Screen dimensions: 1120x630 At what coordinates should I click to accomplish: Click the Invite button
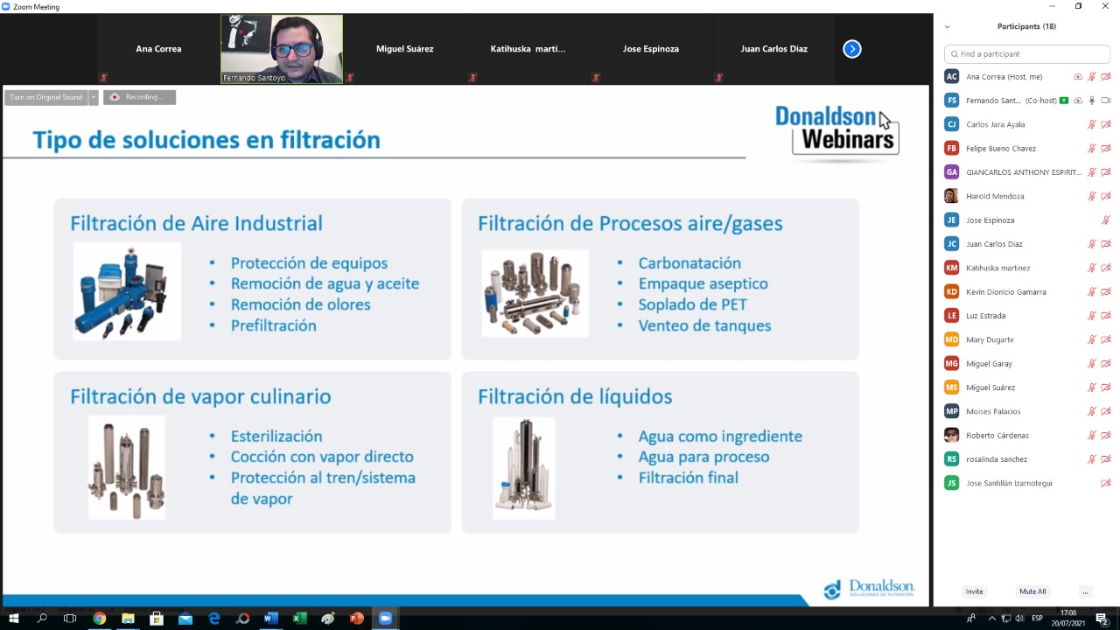(974, 591)
